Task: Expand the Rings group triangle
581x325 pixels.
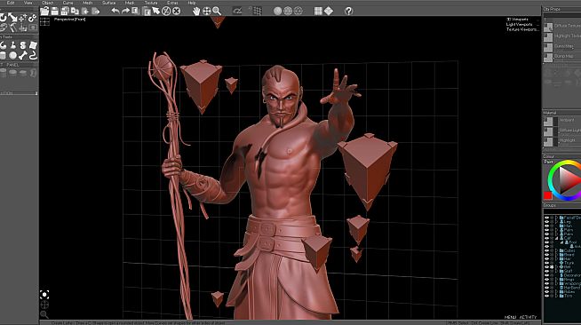Action: point(556,280)
